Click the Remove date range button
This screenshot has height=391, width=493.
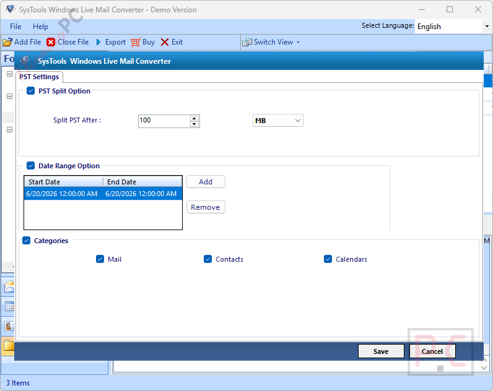[x=206, y=207]
